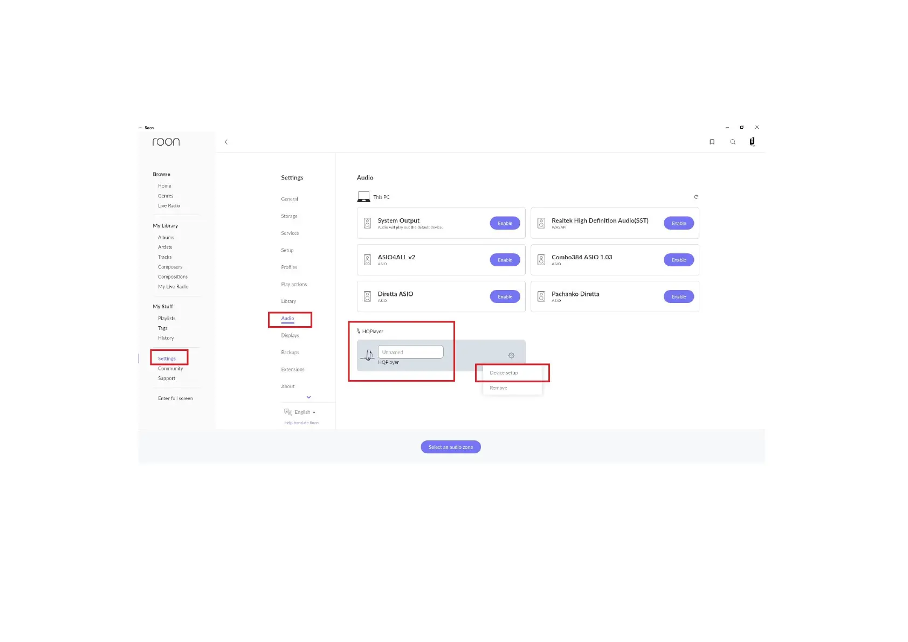Refresh the This PC device list

coord(696,197)
